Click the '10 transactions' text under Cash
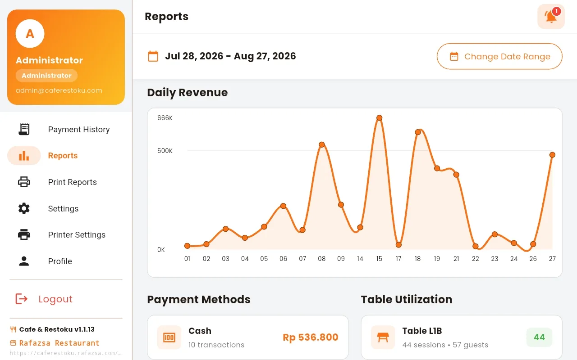This screenshot has height=360, width=577. click(x=216, y=345)
